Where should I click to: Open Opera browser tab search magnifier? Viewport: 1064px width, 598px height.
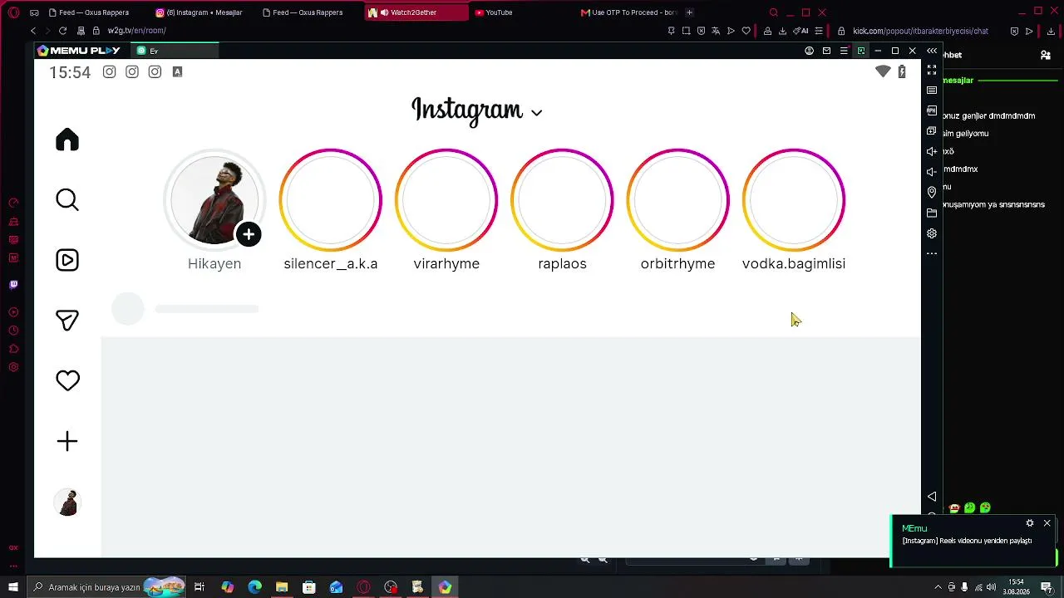tap(773, 12)
